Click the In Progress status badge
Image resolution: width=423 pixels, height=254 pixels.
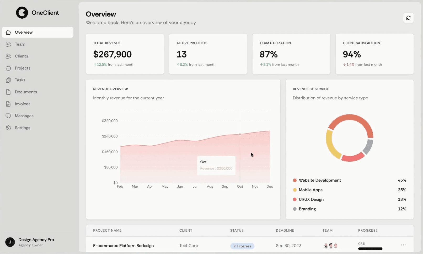[242, 246]
